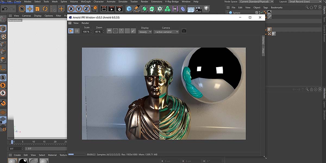Open the viewport hamburger menu
The width and height of the screenshot is (326, 163).
(x=10, y=16)
